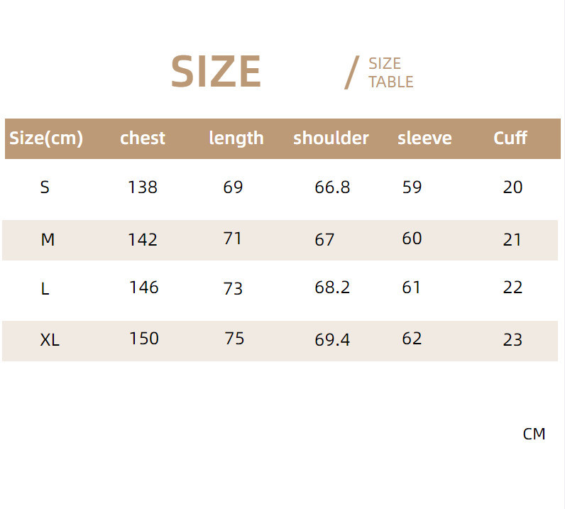Select sleeve value 60 in M row

click(x=412, y=239)
